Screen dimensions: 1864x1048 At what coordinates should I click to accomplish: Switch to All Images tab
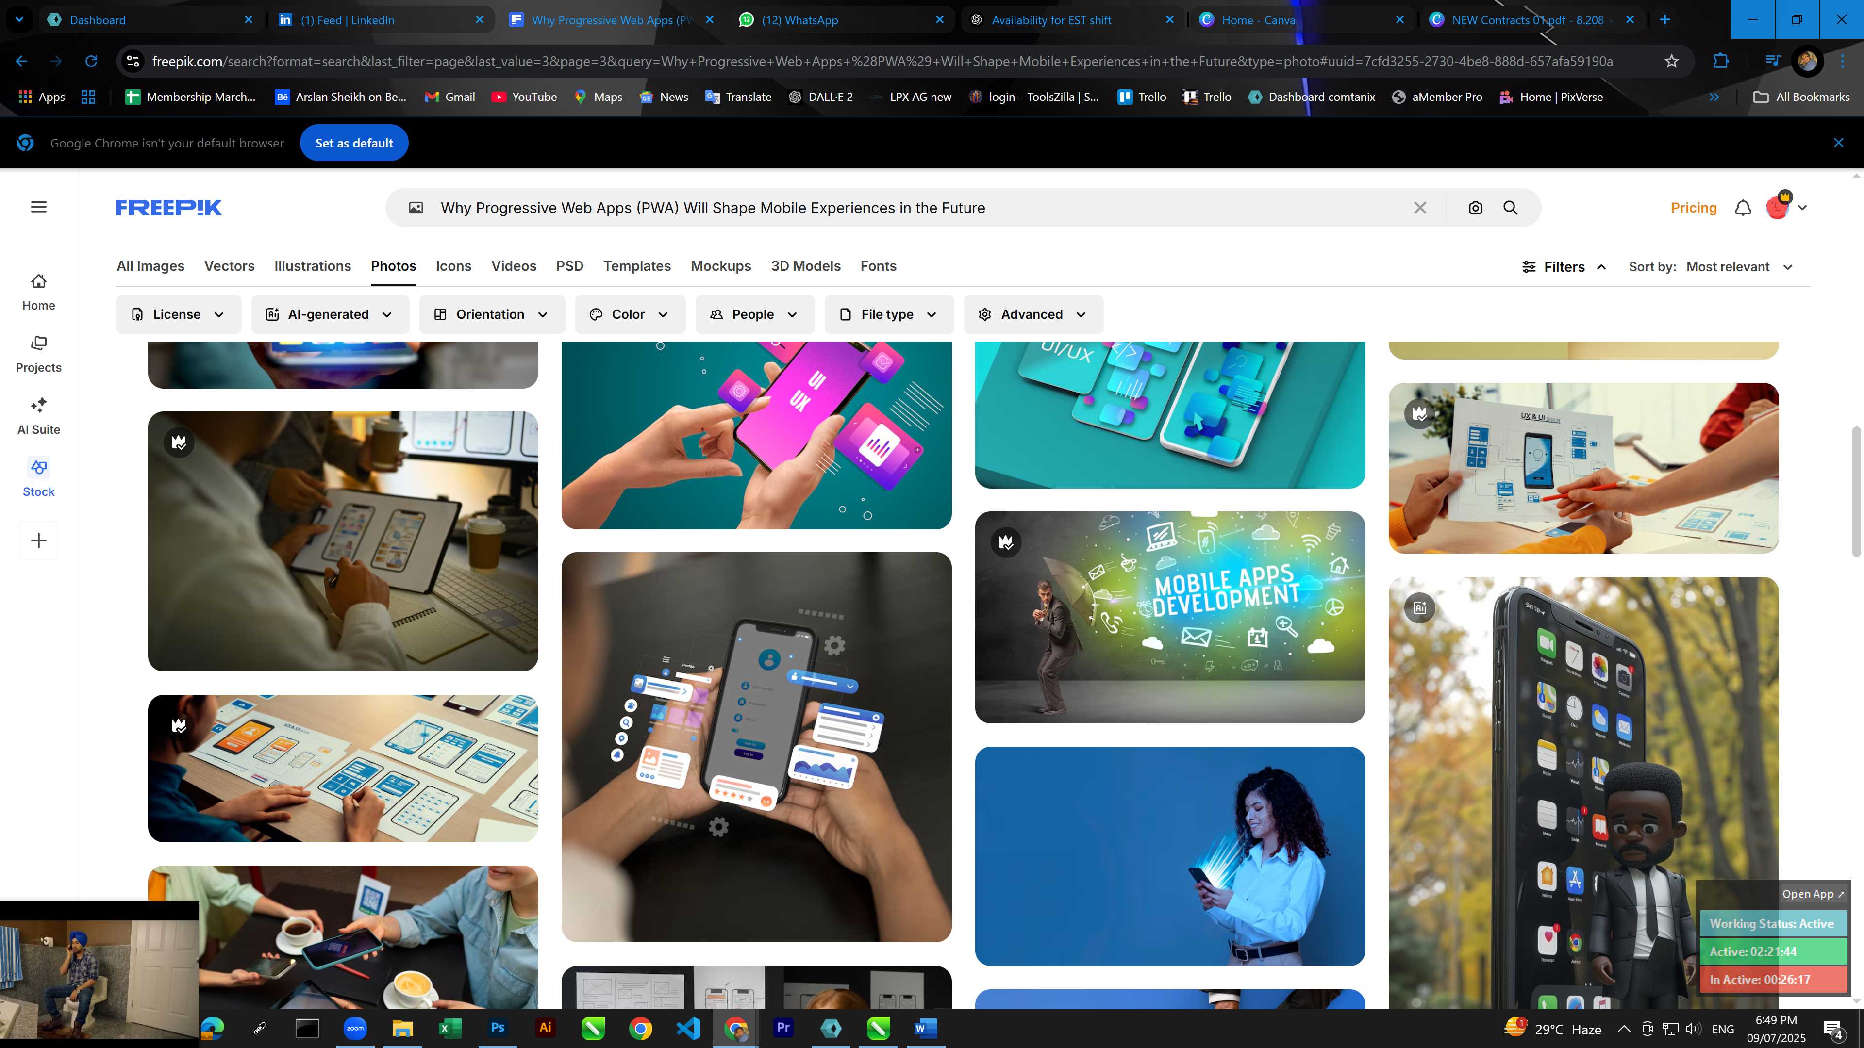(x=150, y=266)
